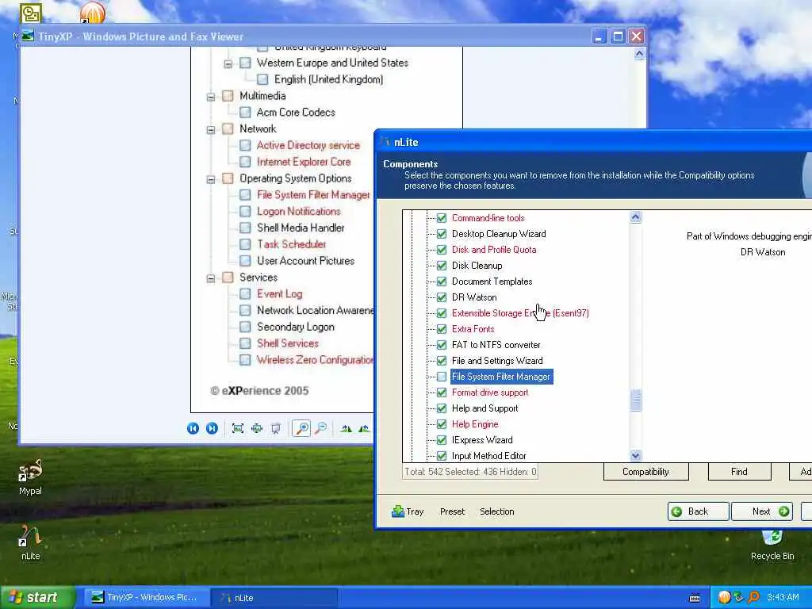Click the component list scrollbar thumb
Image resolution: width=812 pixels, height=609 pixels.
(x=635, y=400)
